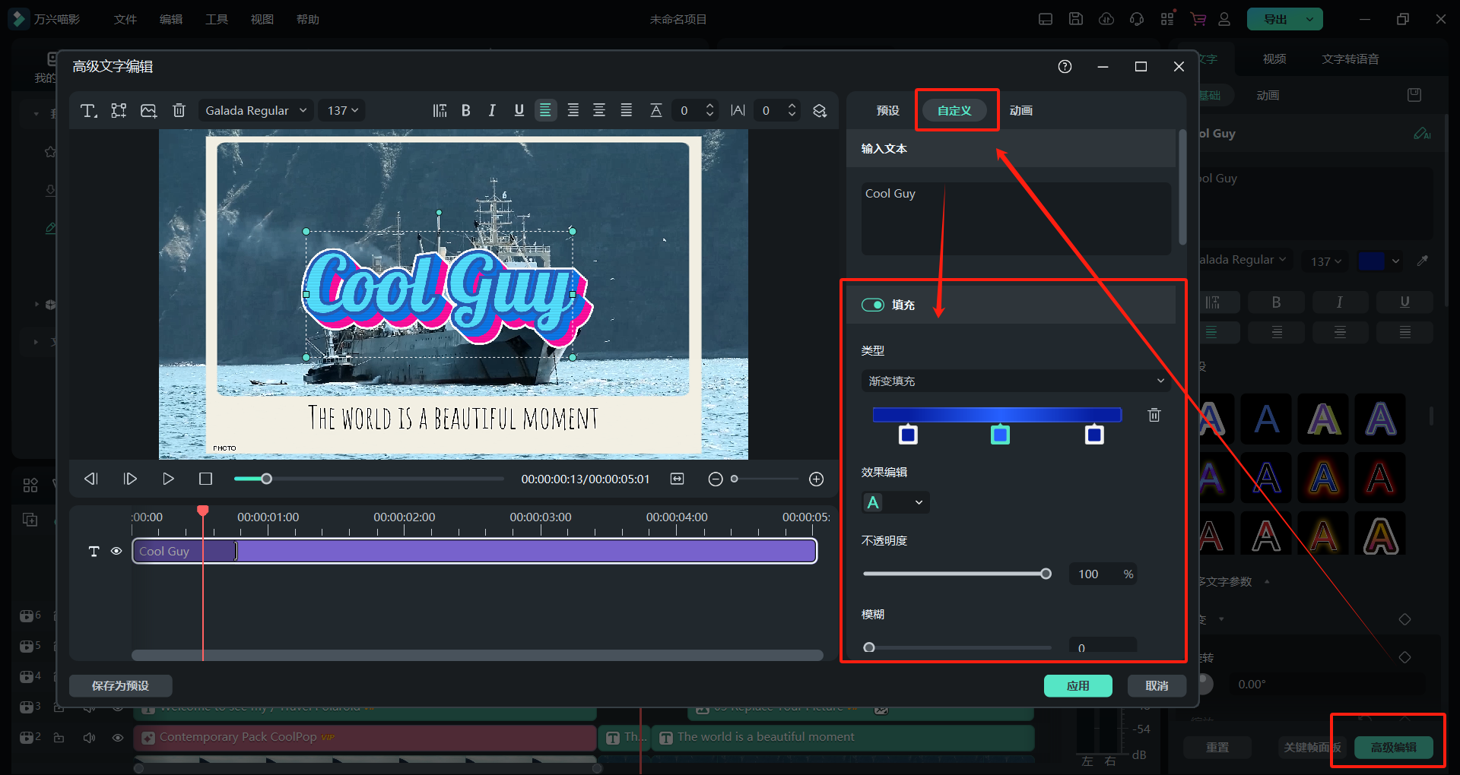1460x775 pixels.
Task: Switch to the 动画 tab
Action: click(x=1020, y=111)
